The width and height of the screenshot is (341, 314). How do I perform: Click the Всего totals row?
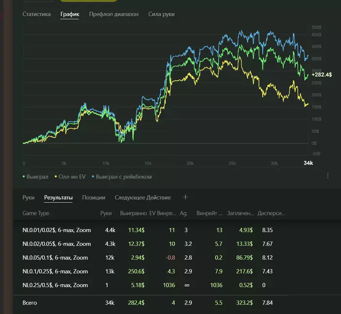(29, 303)
